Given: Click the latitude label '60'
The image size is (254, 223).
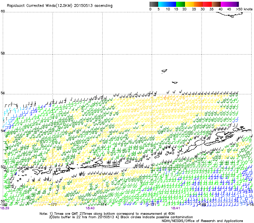Looking at the screenshot, I should click(x=3, y=11).
